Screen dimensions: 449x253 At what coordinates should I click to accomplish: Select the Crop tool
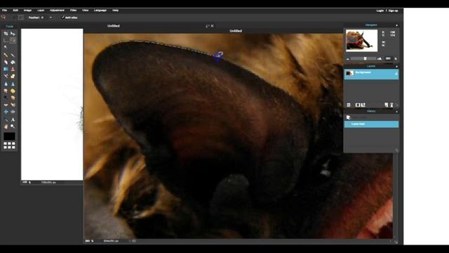6,34
